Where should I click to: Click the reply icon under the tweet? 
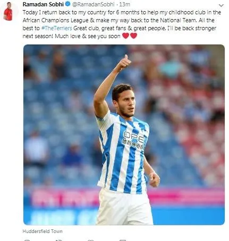point(27,240)
